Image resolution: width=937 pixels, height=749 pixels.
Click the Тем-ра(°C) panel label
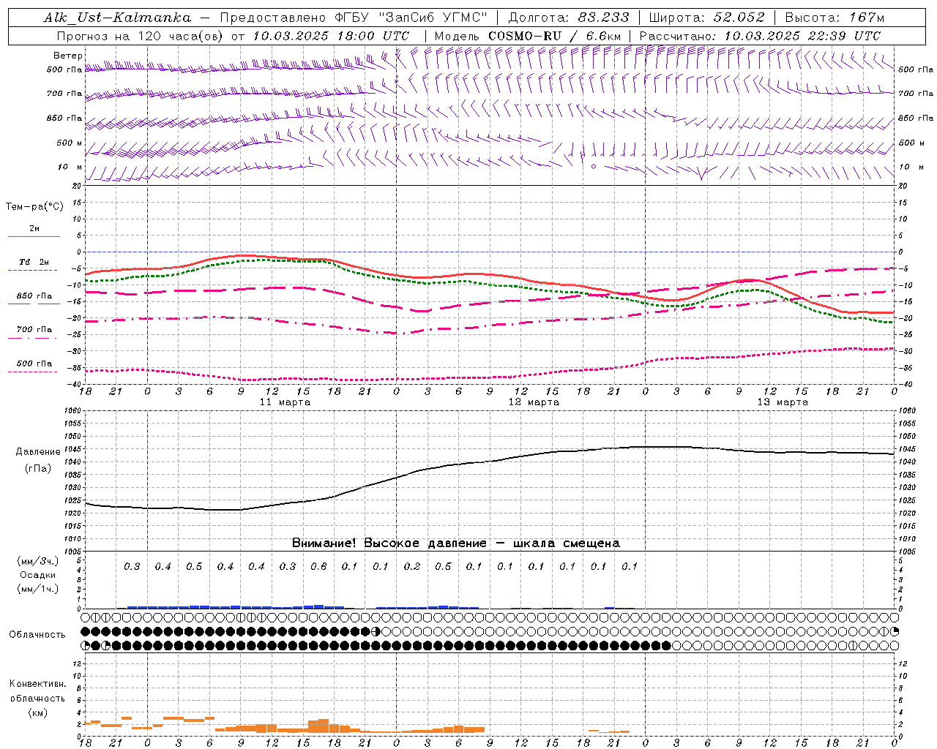point(34,207)
